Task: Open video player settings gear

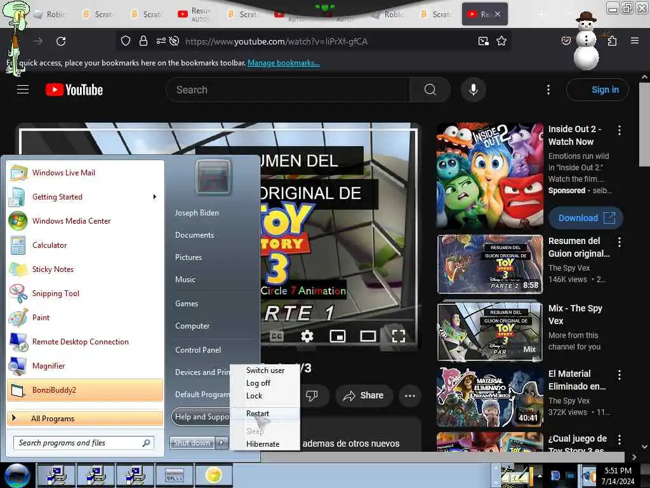Action: tap(307, 335)
